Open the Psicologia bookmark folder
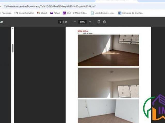Image resolution: width=165 pixels, height=123 pixels. click(x=5, y=13)
